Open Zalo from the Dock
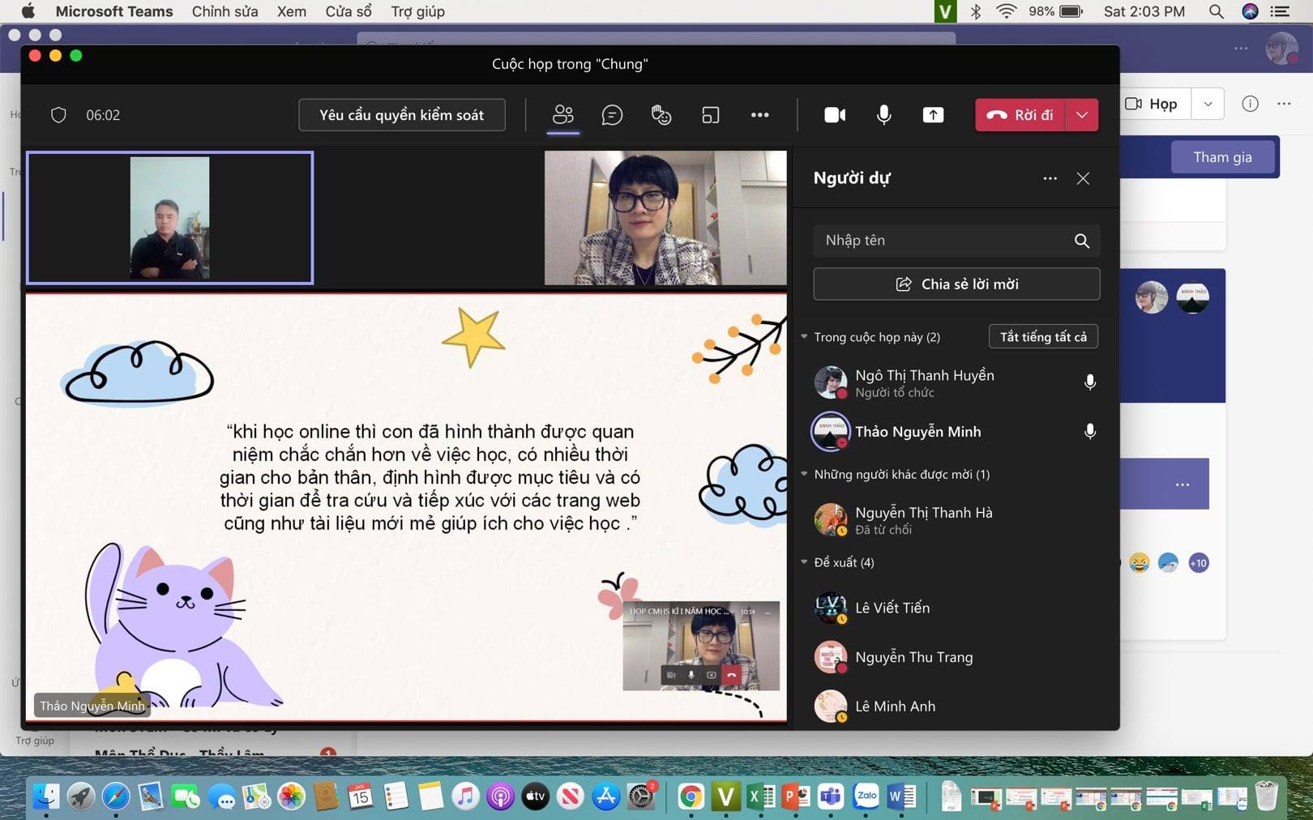This screenshot has width=1313, height=820. pyautogui.click(x=866, y=797)
